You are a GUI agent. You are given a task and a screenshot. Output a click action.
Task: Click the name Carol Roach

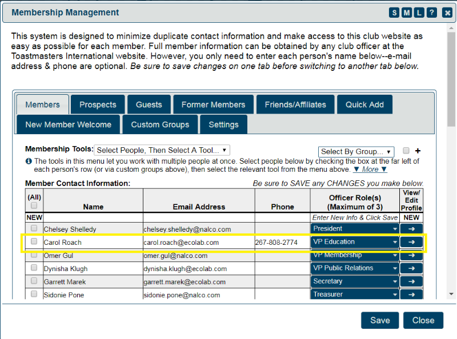tap(63, 243)
